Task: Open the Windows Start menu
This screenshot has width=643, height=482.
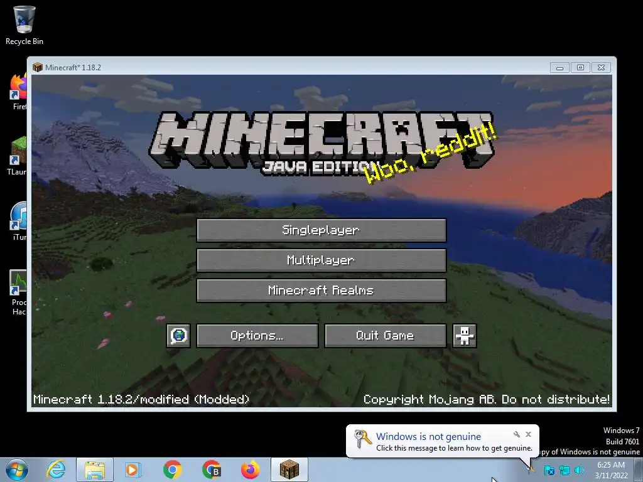Action: pyautogui.click(x=17, y=469)
